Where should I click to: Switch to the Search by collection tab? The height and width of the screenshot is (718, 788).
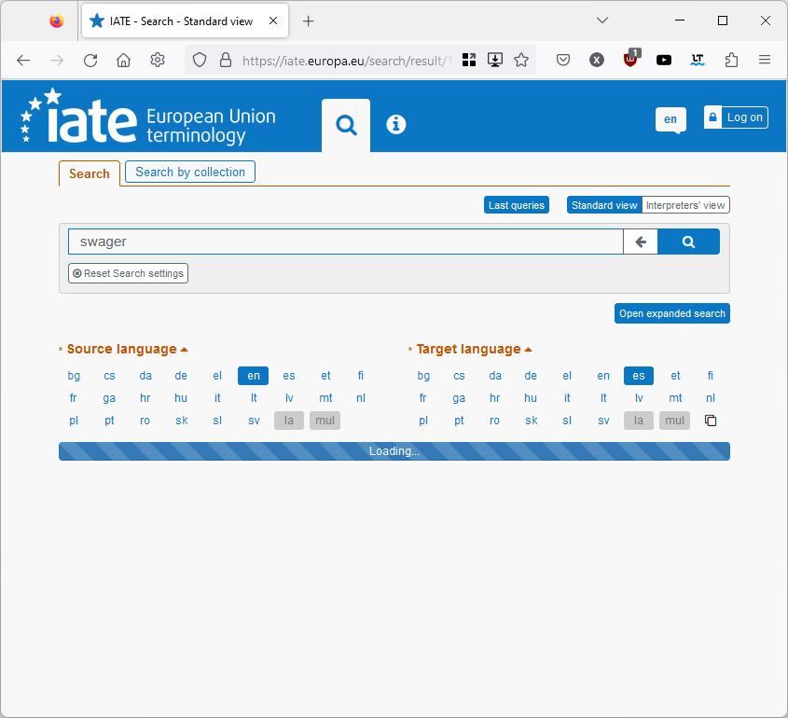pyautogui.click(x=189, y=172)
